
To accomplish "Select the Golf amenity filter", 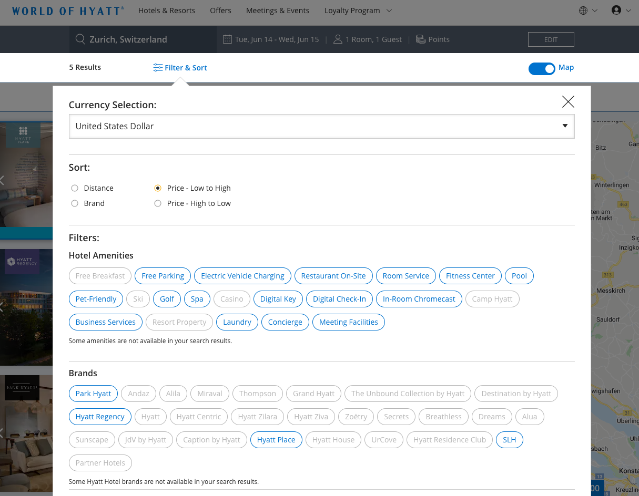I will click(167, 299).
